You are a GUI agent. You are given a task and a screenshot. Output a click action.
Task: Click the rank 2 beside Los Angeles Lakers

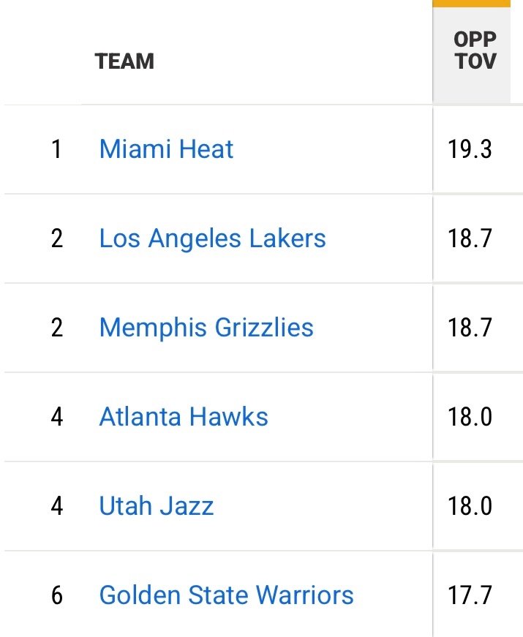coord(57,238)
